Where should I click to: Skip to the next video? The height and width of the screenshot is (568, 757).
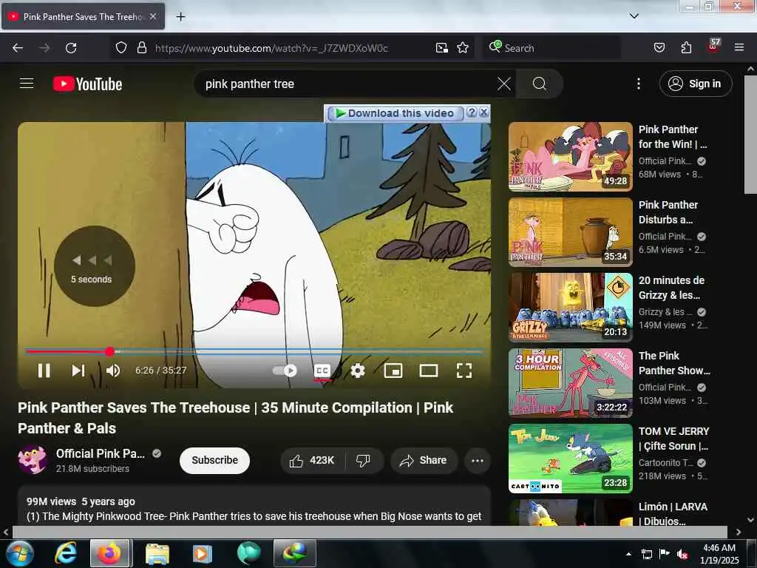(78, 371)
